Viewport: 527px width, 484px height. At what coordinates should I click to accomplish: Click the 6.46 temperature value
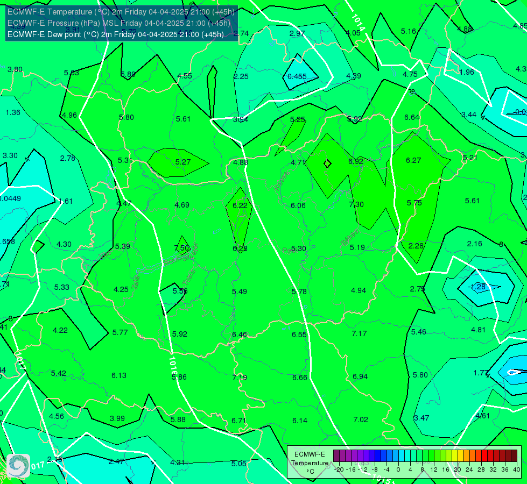tap(240, 335)
